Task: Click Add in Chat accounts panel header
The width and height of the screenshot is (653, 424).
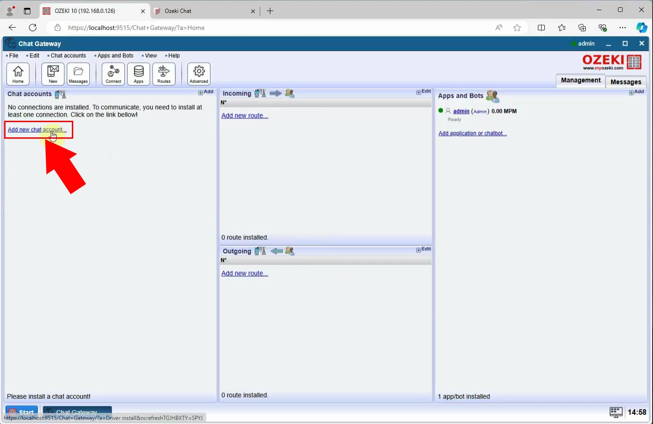Action: click(206, 92)
